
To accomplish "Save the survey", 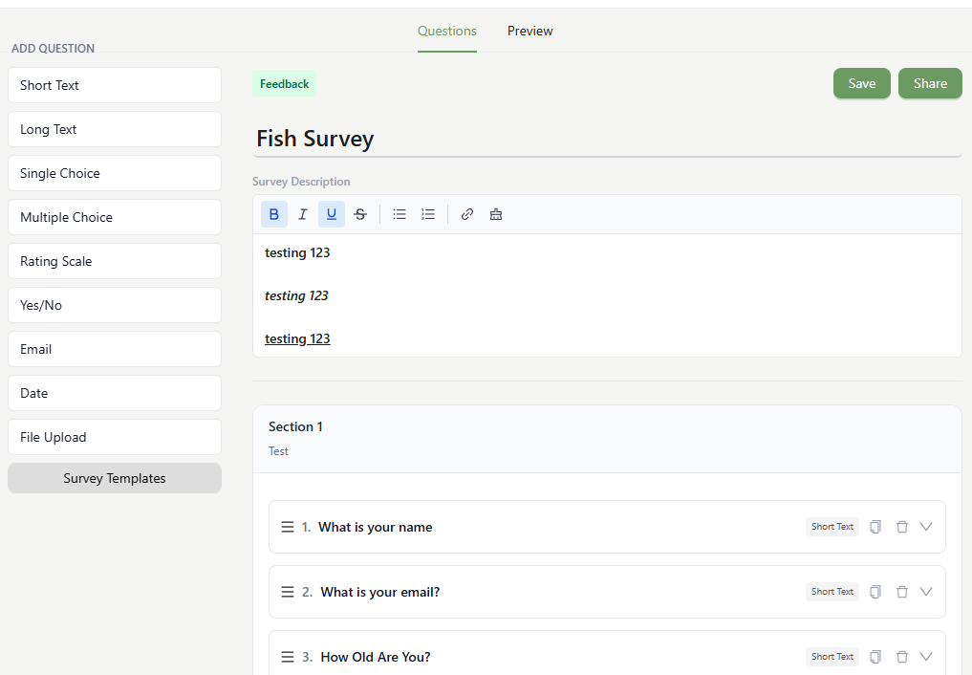I will point(862,84).
